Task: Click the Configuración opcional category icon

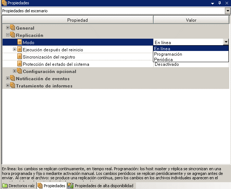Action: coord(20,71)
